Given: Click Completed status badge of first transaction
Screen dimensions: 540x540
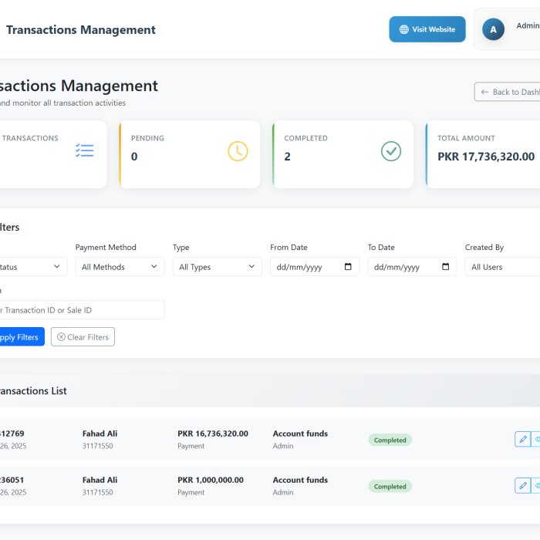Looking at the screenshot, I should click(x=390, y=440).
